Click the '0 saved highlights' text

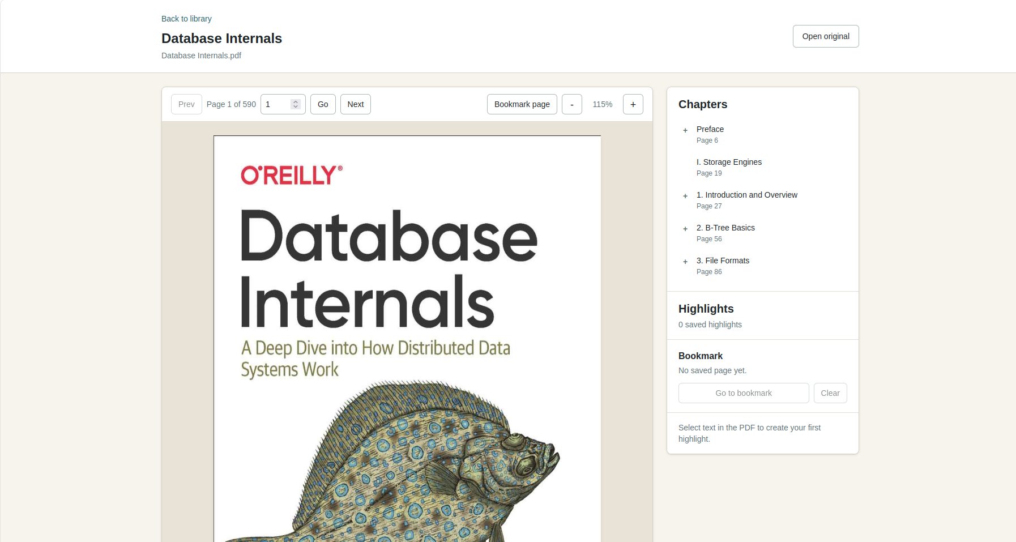[x=710, y=325]
